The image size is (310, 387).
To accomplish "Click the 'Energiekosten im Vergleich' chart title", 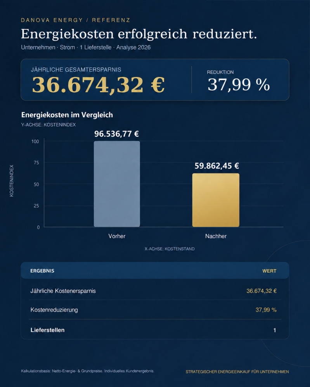I will point(67,115).
